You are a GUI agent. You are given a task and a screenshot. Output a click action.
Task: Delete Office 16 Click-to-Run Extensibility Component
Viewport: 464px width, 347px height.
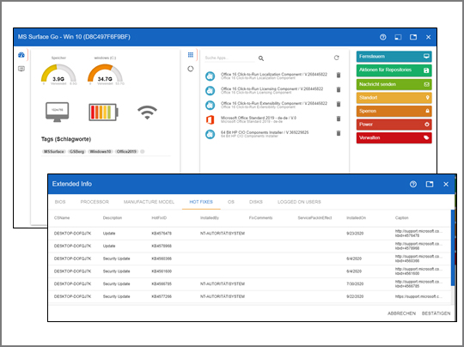coord(339,104)
